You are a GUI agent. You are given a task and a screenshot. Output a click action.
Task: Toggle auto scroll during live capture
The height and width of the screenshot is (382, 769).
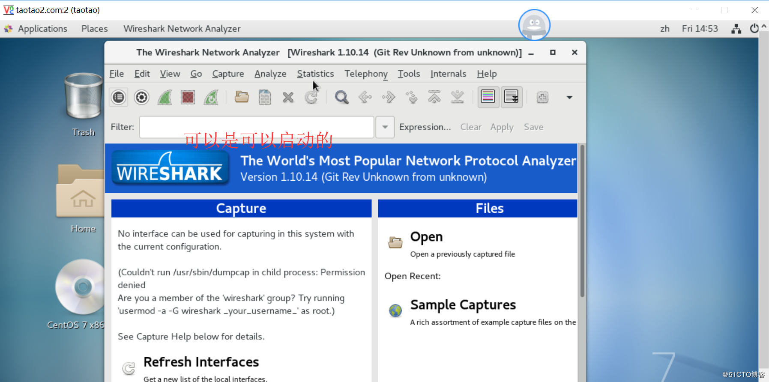pos(512,97)
